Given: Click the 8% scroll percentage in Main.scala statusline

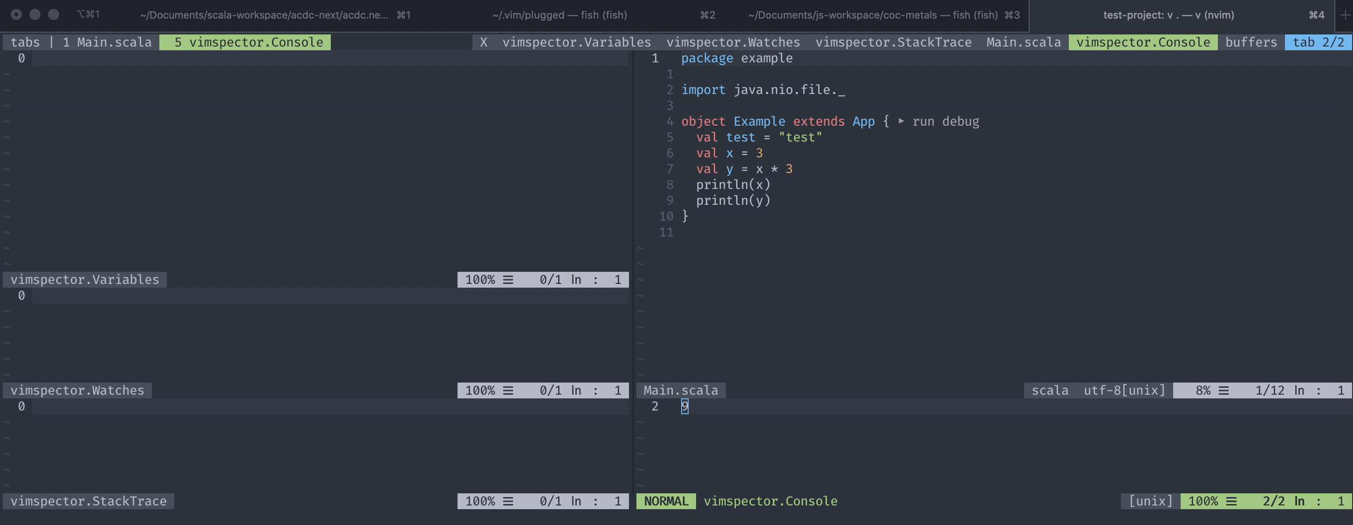Looking at the screenshot, I should pyautogui.click(x=1203, y=390).
